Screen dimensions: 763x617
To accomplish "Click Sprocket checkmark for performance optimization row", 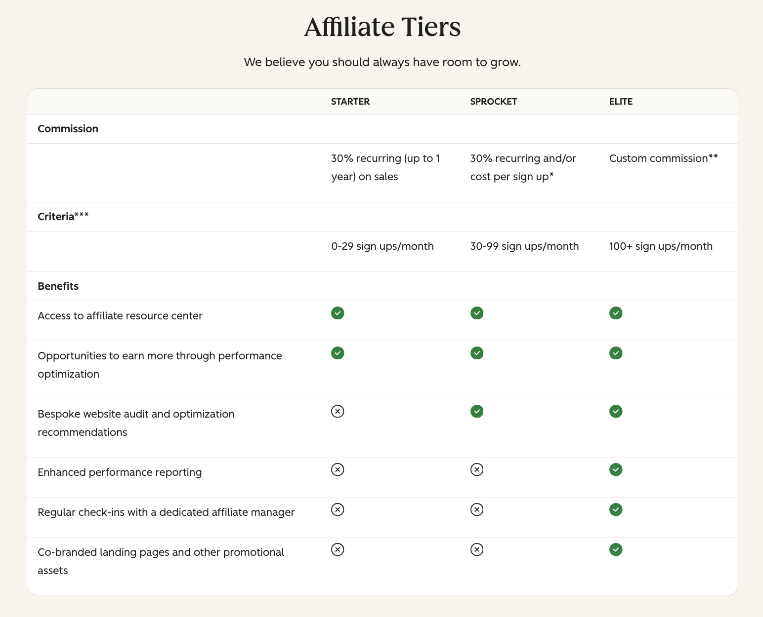I will (x=477, y=353).
